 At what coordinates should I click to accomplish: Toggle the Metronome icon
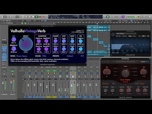click(126, 17)
